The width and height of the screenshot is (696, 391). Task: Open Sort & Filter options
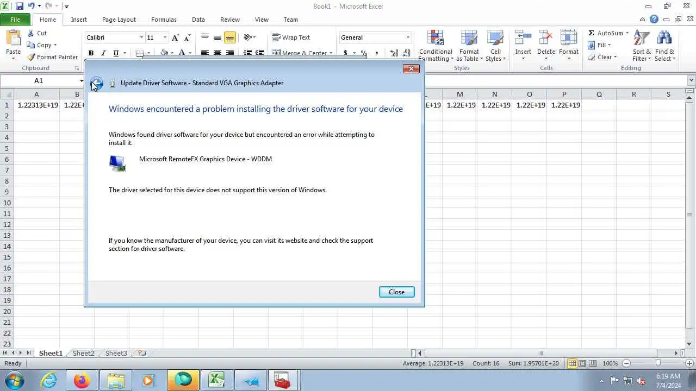[x=642, y=46]
